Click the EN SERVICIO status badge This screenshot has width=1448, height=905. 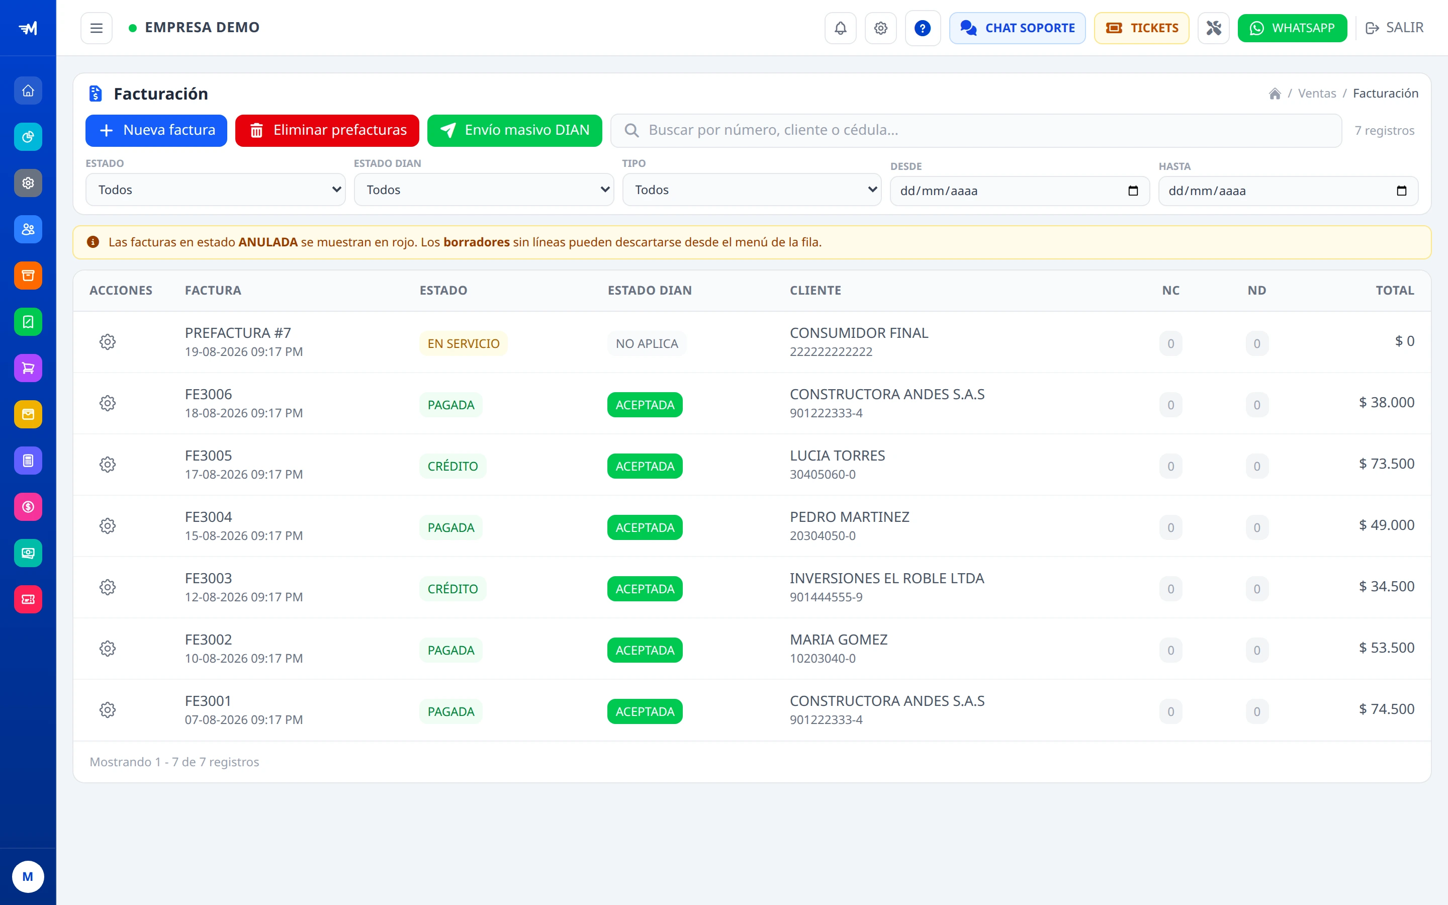(x=463, y=343)
